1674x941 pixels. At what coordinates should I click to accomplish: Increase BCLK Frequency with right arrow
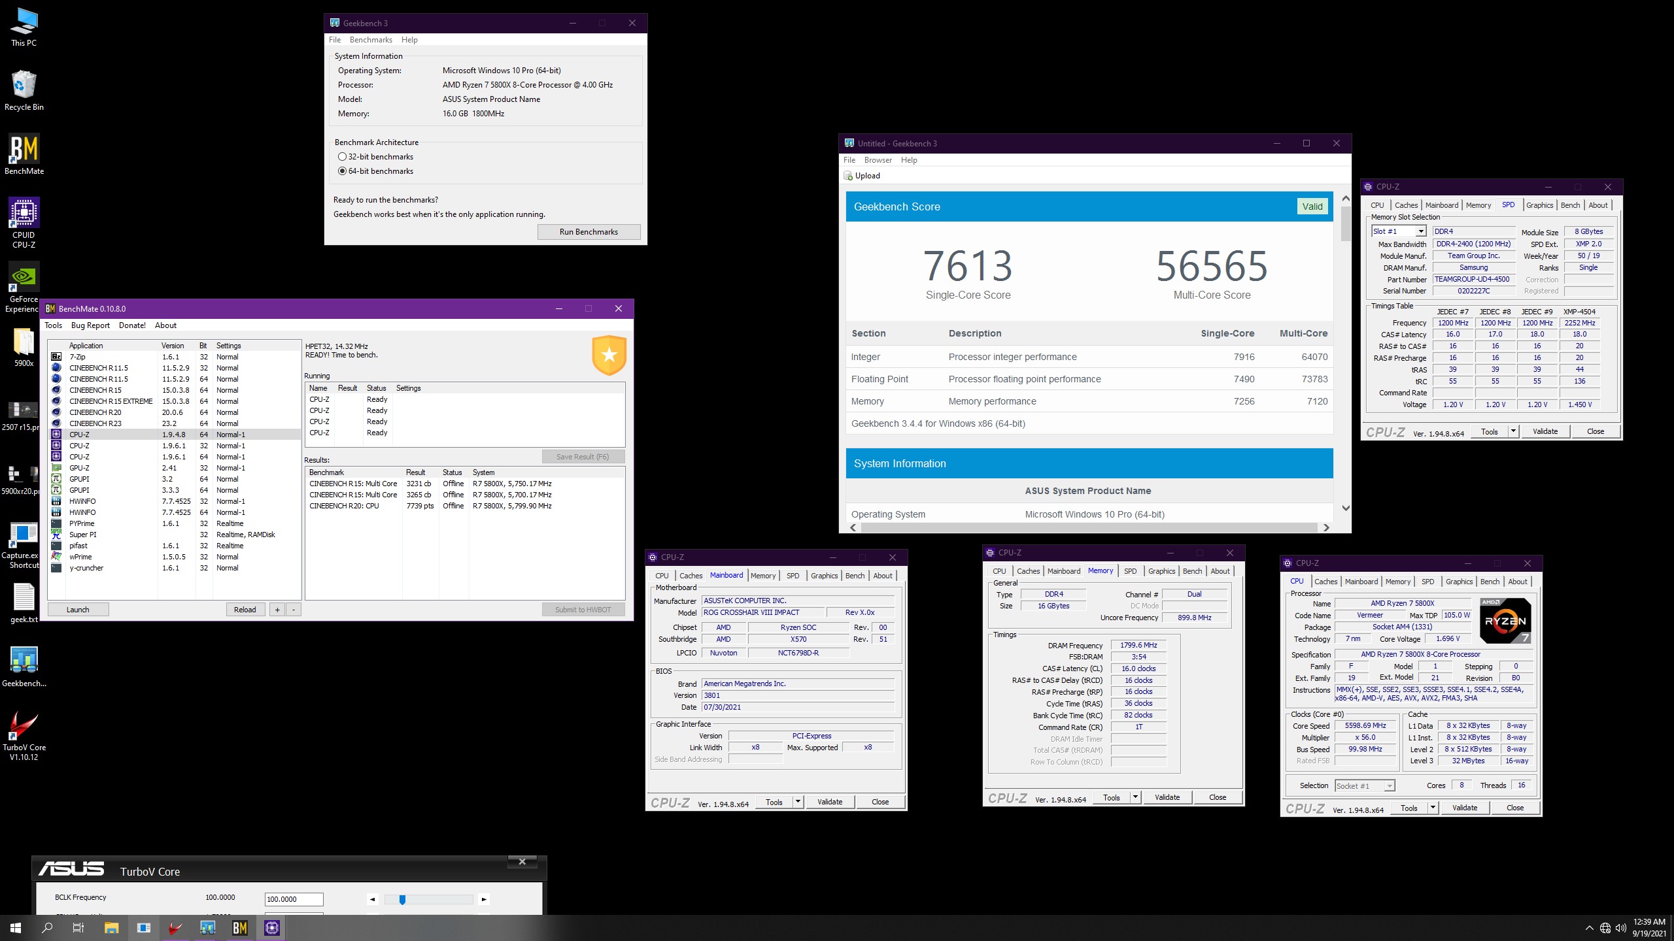click(x=484, y=899)
